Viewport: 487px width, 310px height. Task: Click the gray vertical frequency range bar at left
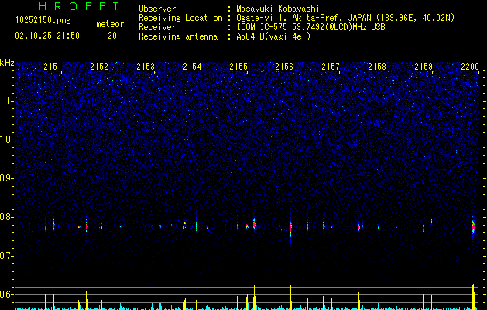pyautogui.click(x=15, y=222)
